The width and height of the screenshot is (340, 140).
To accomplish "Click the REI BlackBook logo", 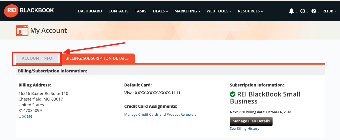I will pos(29,11).
